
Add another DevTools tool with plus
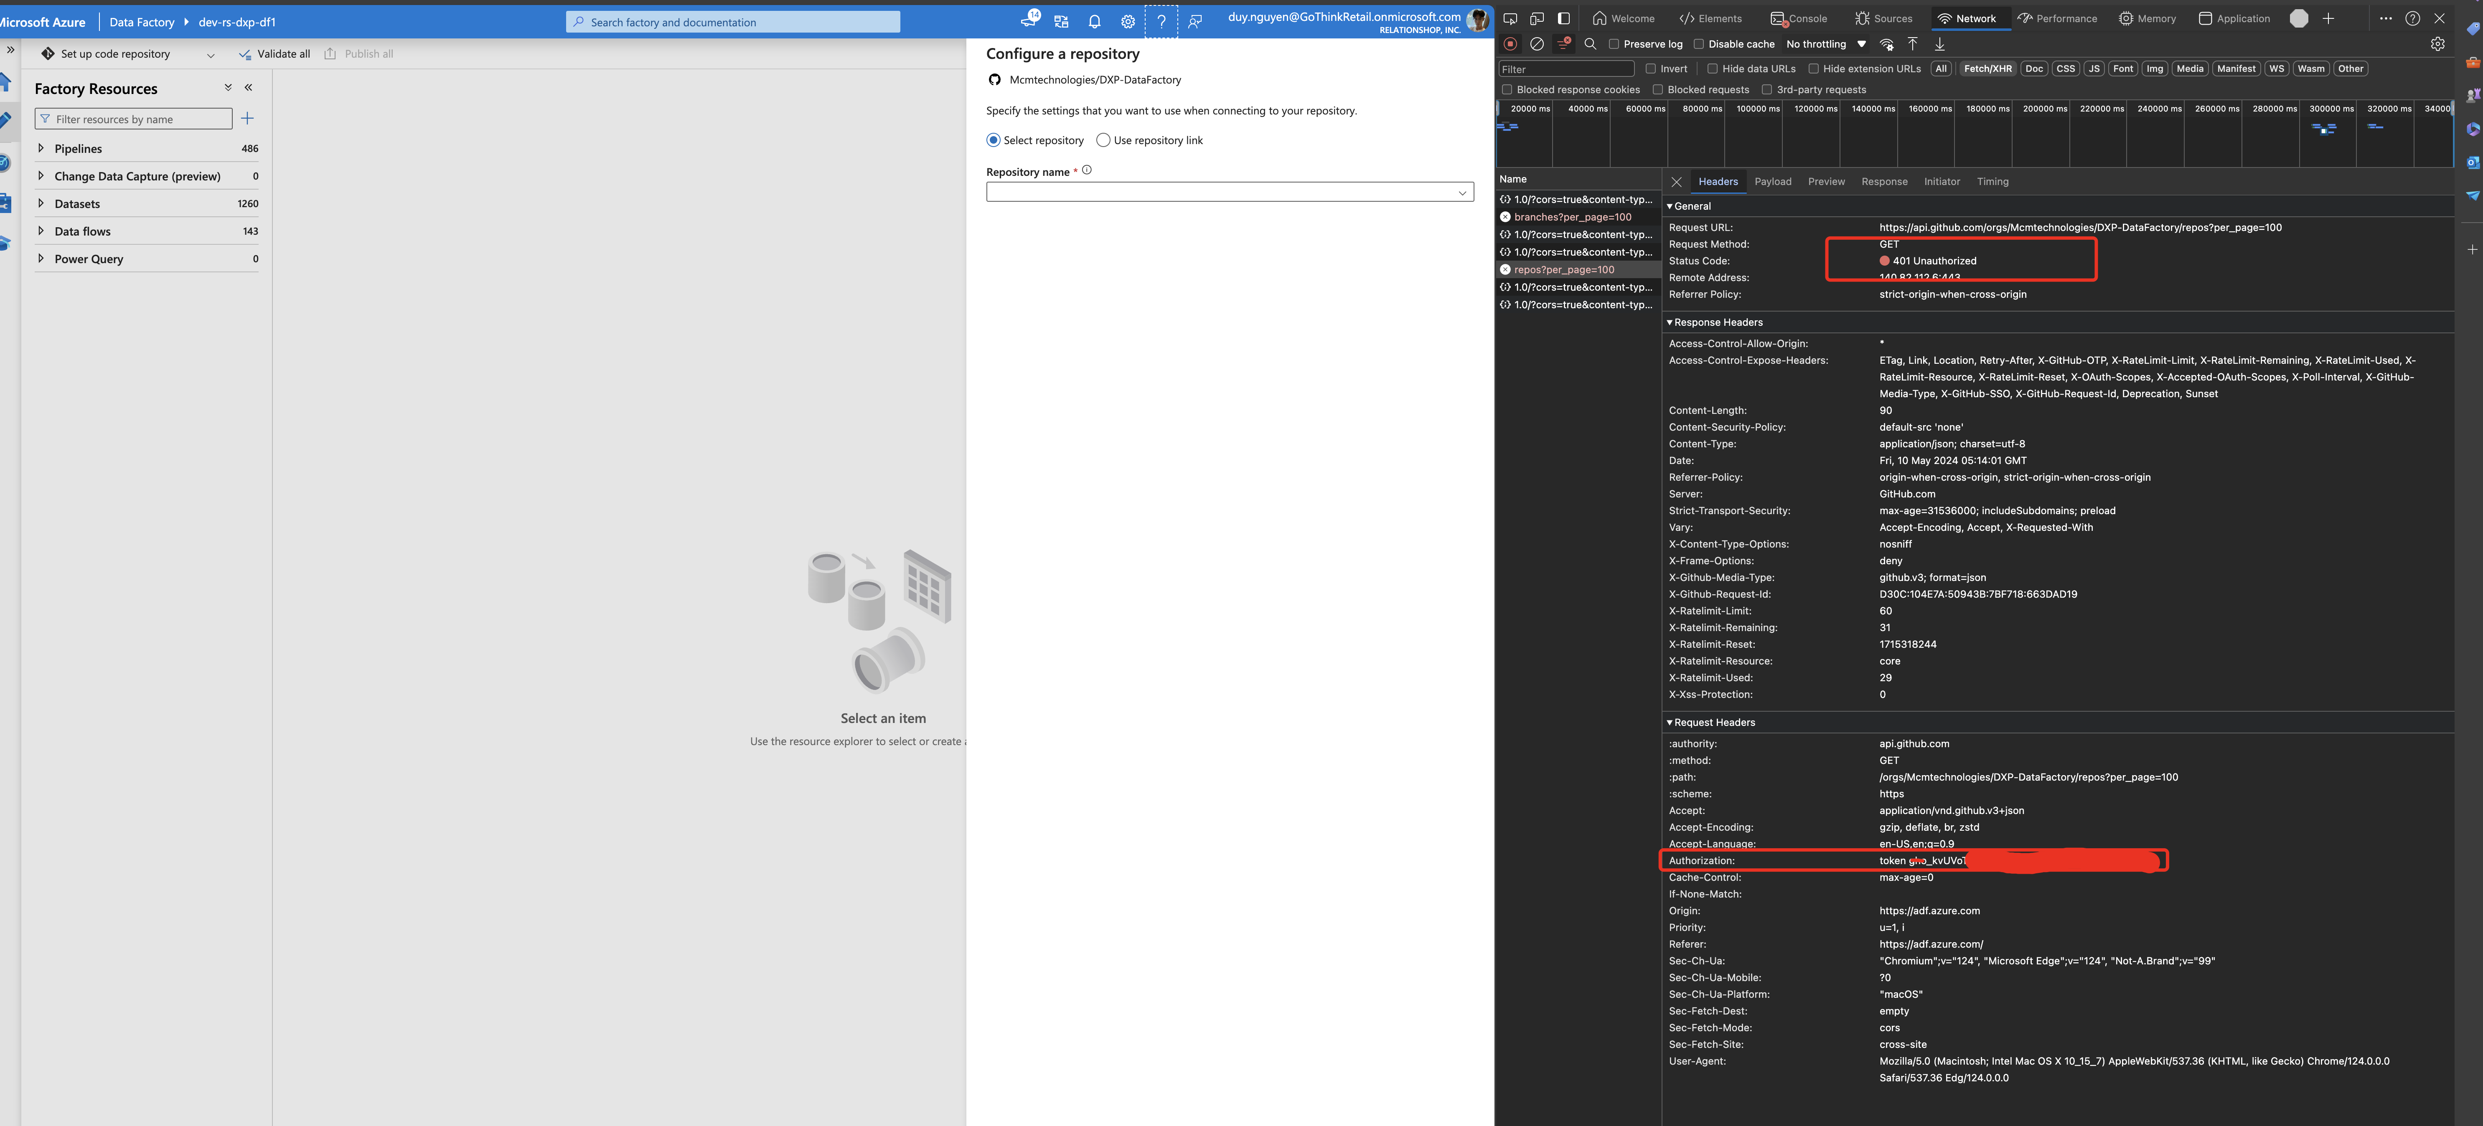(2329, 18)
